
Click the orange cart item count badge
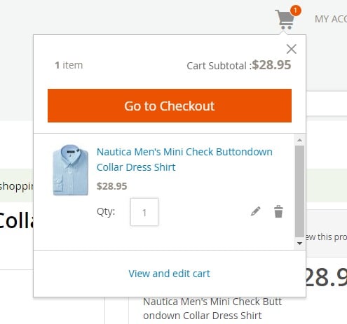click(296, 10)
